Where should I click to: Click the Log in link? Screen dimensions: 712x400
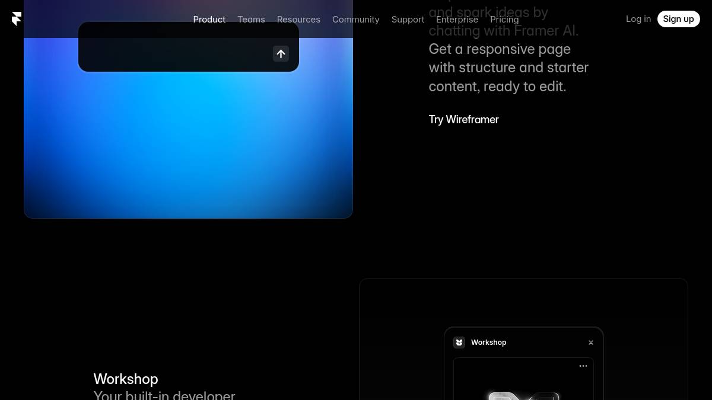click(638, 19)
